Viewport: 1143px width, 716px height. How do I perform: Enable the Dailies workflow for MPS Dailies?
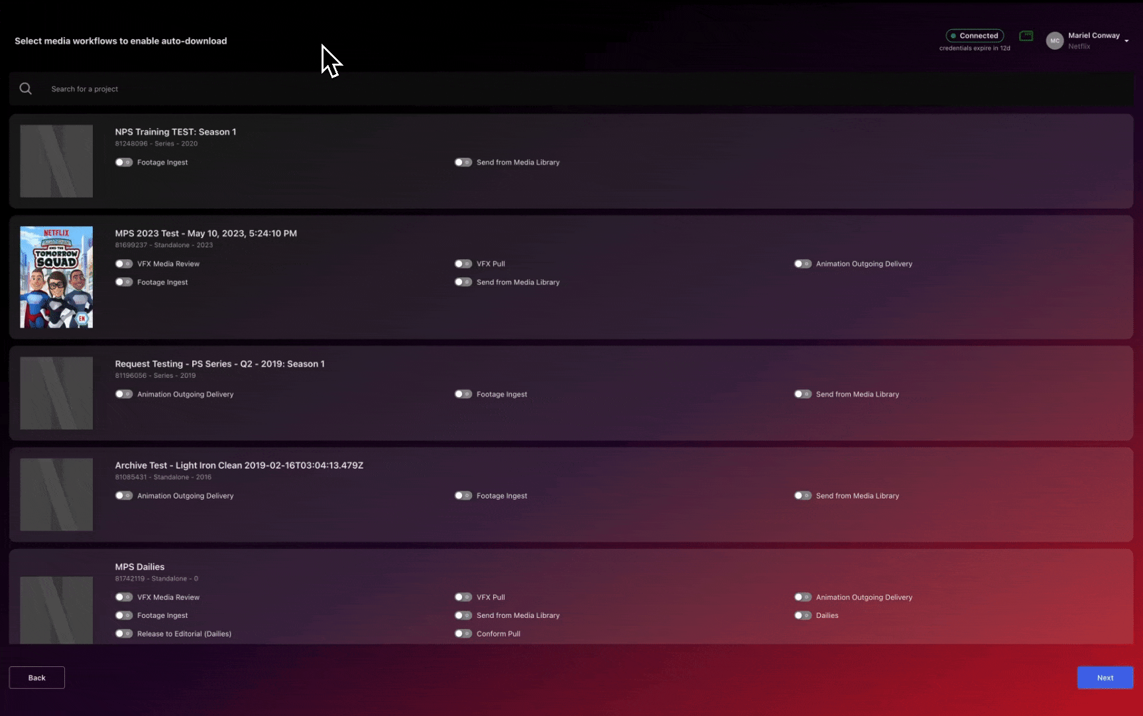[803, 615]
